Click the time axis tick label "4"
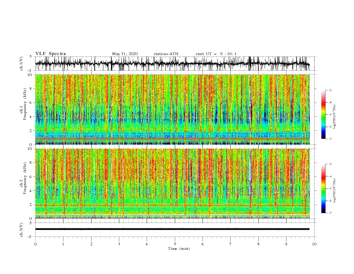Screen dimensions: 354x274 point(147,244)
